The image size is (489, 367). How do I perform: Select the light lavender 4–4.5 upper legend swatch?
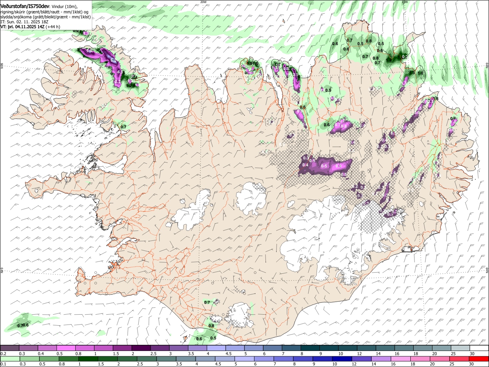point(216,348)
